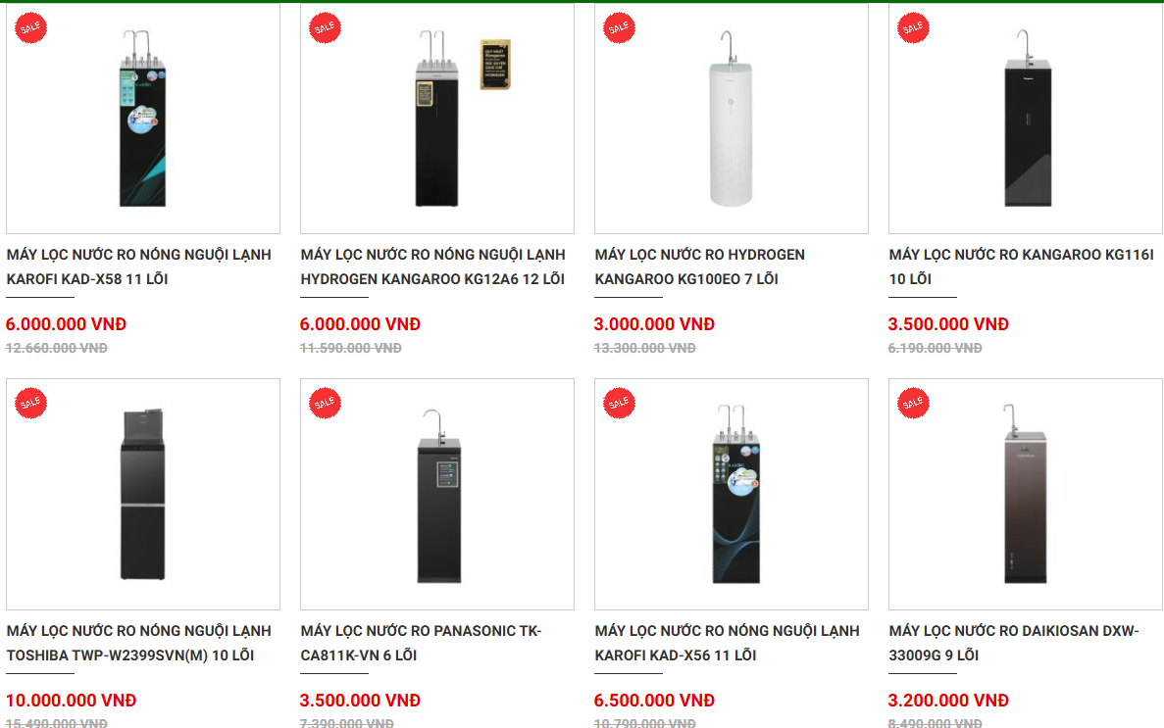
Task: Open the Panasonic TK-CA811K-VN 6 lõi link
Action: point(421,643)
